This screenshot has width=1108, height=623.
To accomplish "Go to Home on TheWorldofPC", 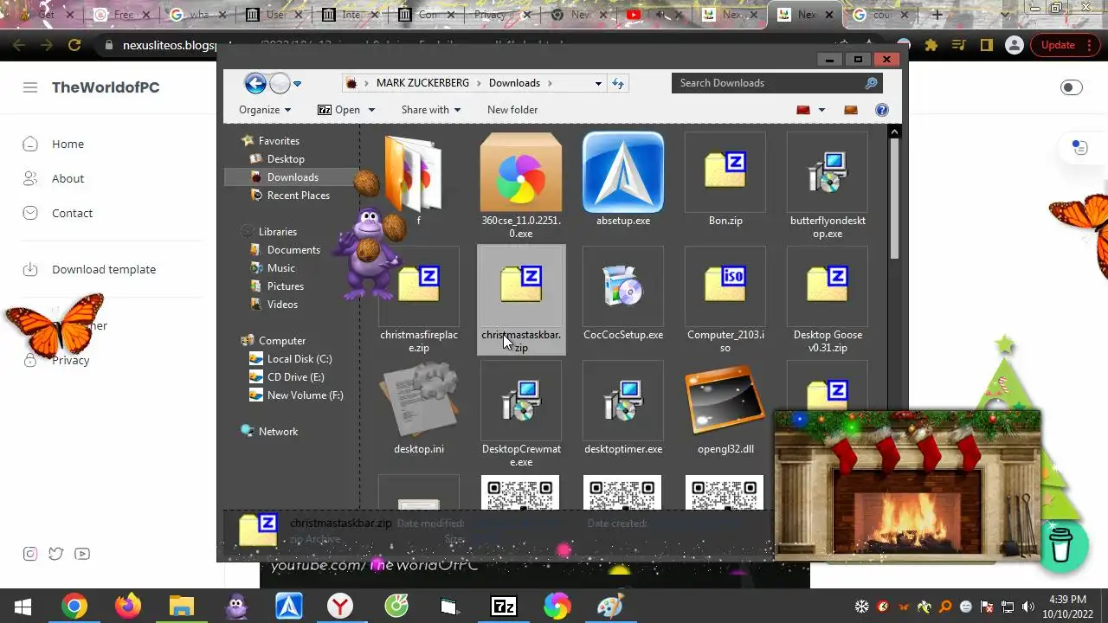I will click(x=68, y=145).
